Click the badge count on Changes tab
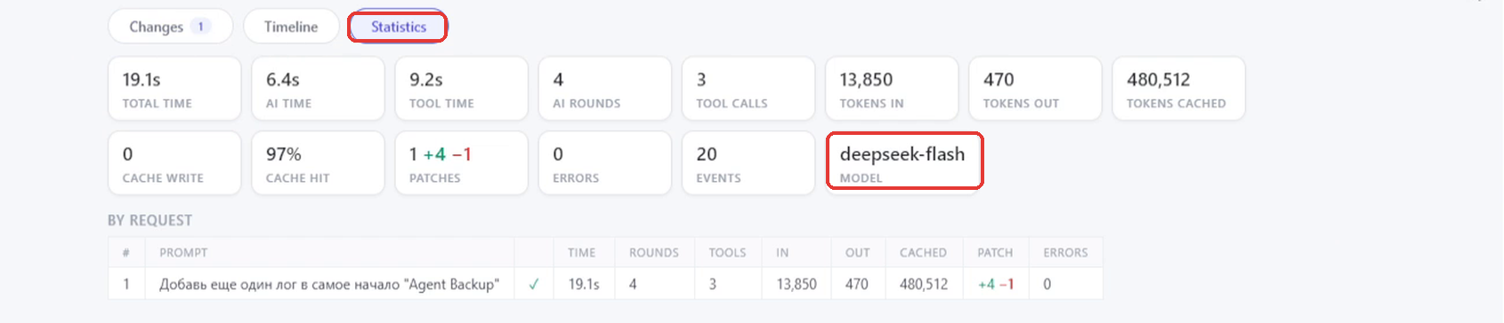The image size is (1504, 323). [201, 27]
